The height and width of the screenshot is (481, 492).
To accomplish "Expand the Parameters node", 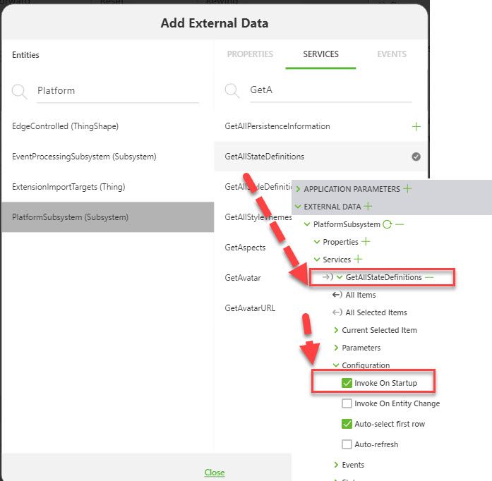I will 336,348.
